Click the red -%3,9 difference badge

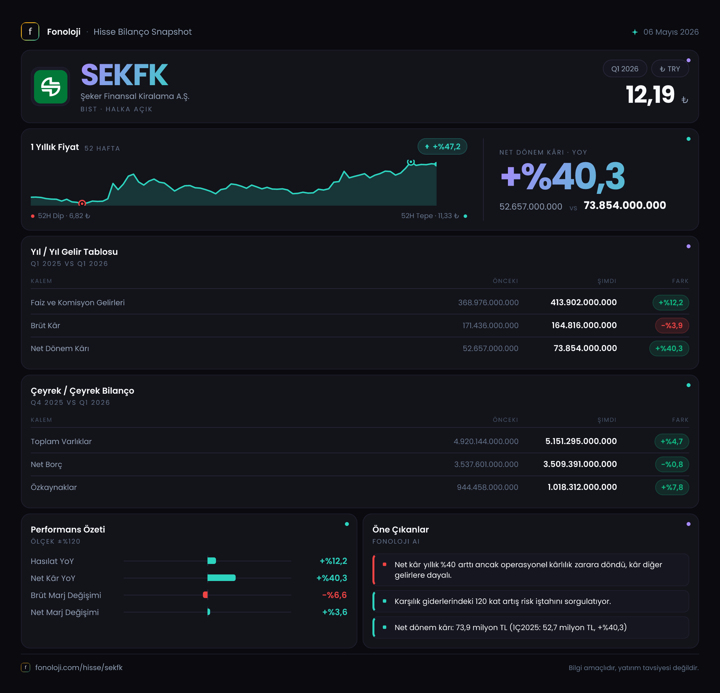672,325
